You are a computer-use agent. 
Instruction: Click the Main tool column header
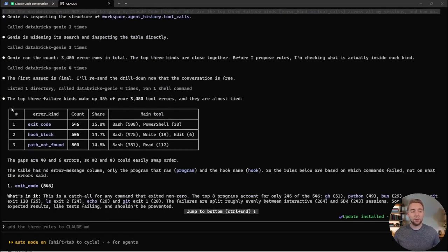point(152,114)
